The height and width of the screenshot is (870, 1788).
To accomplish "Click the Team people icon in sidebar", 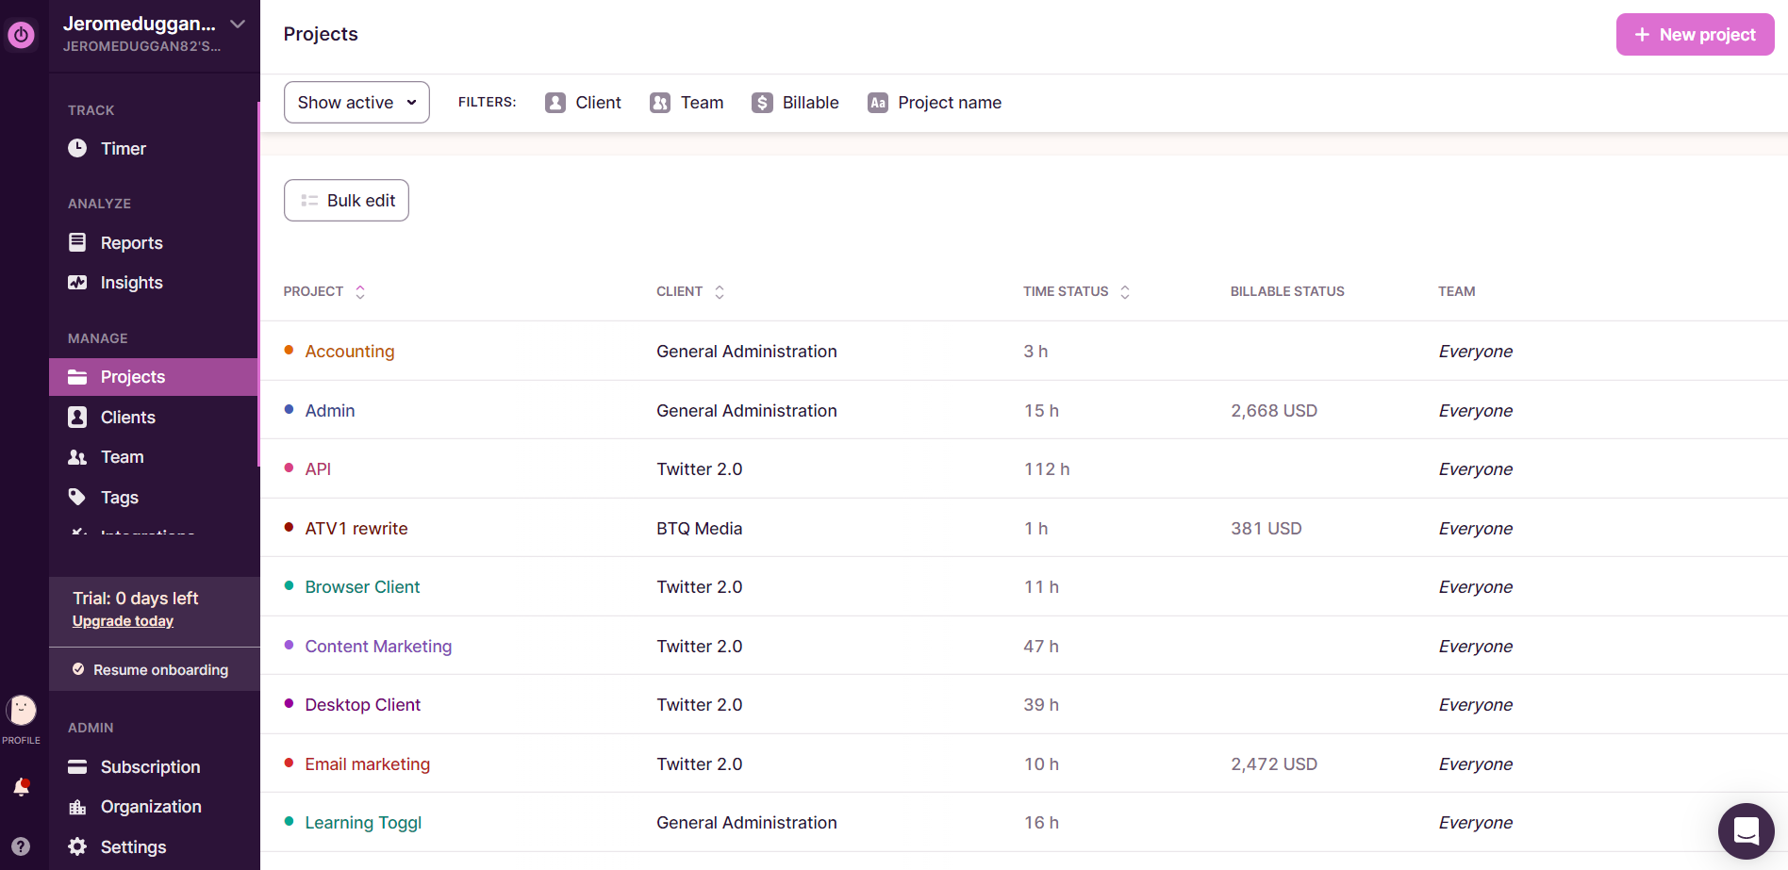I will (x=77, y=457).
